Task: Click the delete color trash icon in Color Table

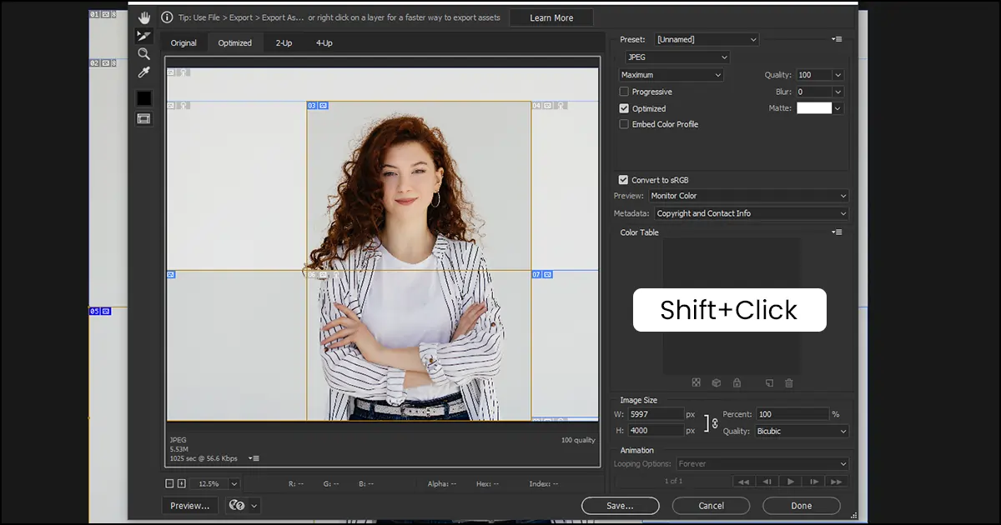Action: click(788, 382)
